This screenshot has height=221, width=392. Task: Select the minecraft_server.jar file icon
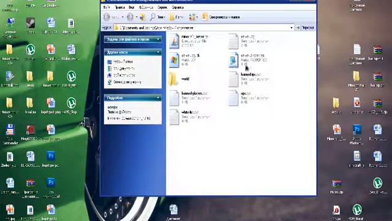coord(174,41)
